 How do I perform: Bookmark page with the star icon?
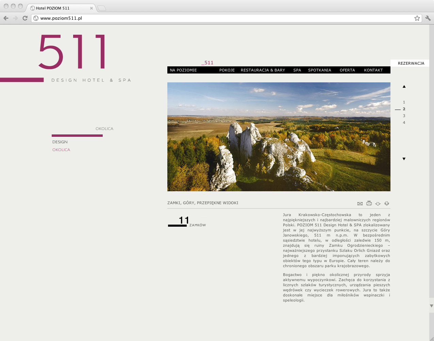coord(417,18)
